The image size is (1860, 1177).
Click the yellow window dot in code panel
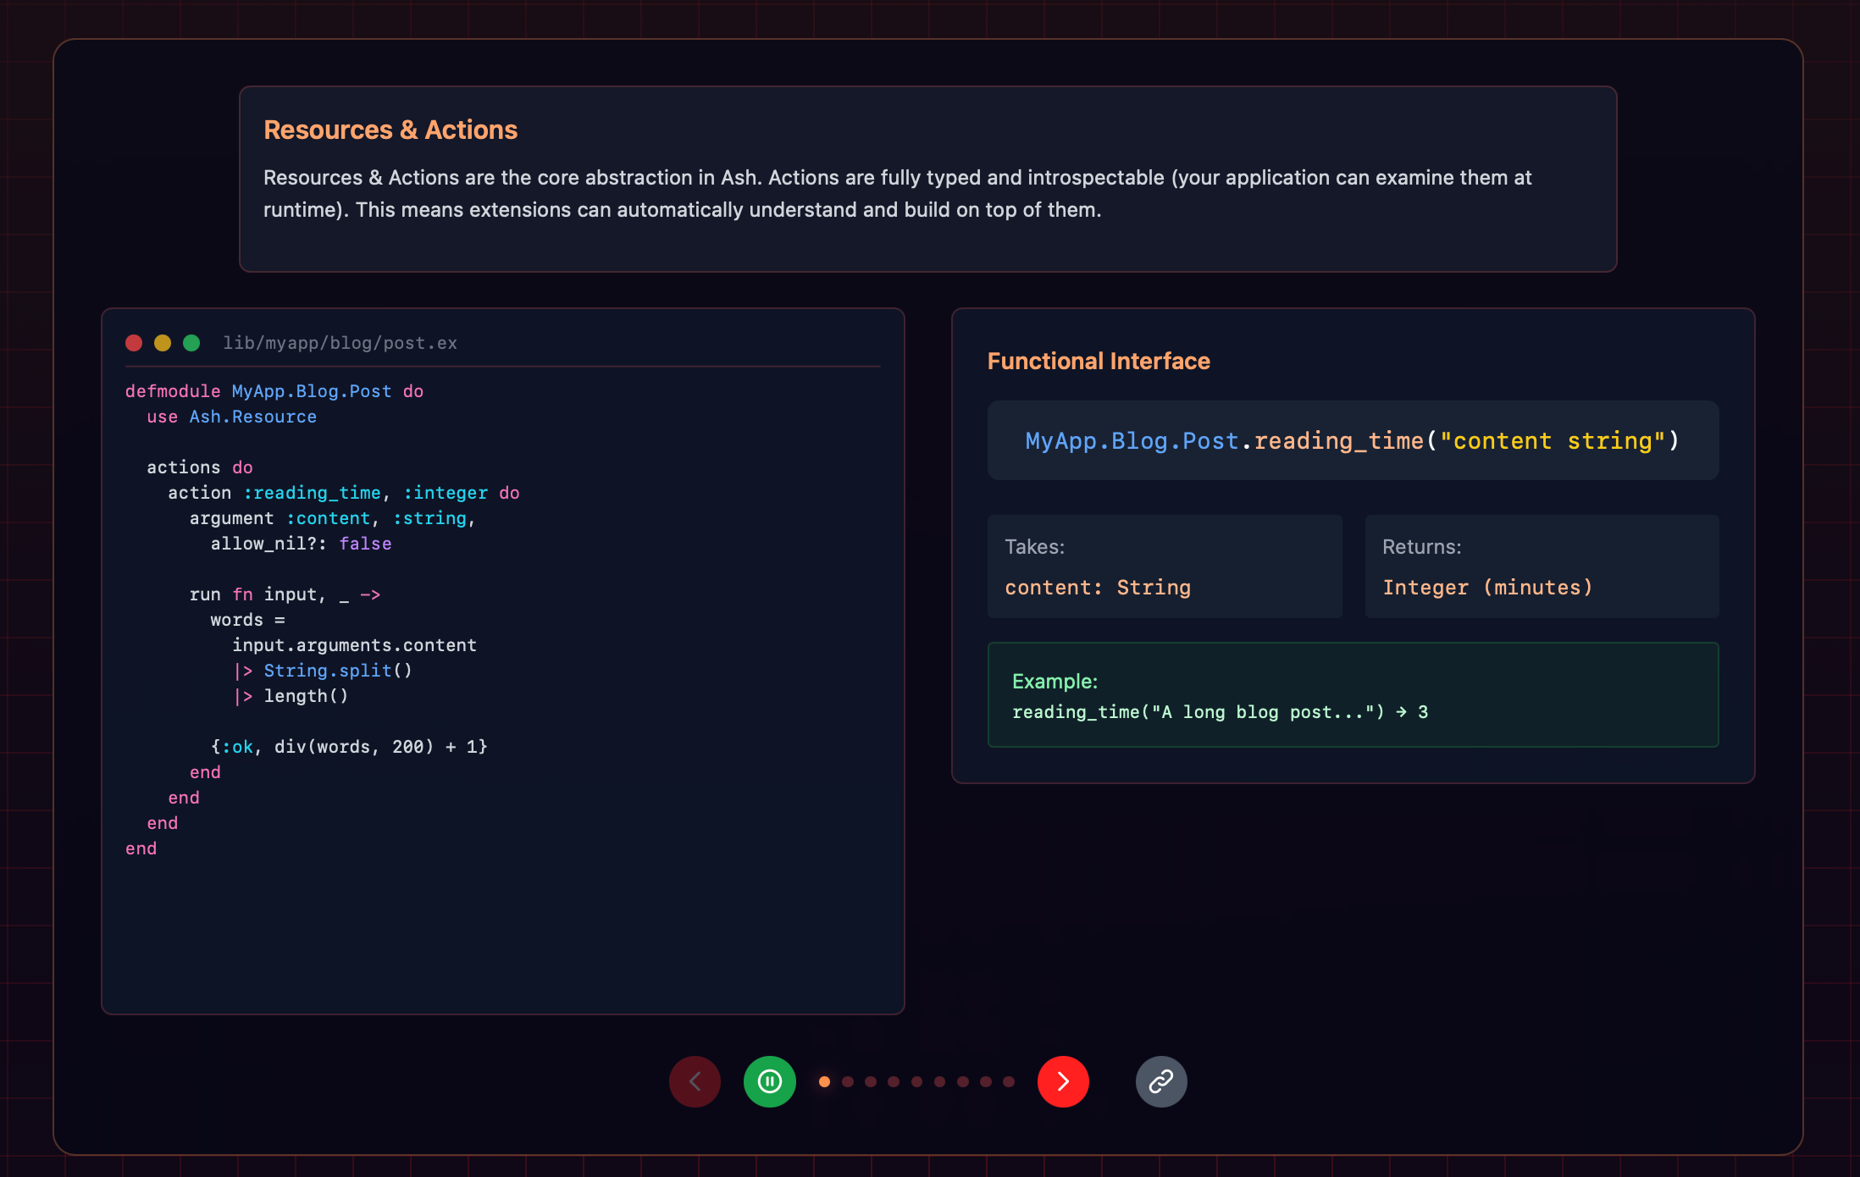163,343
